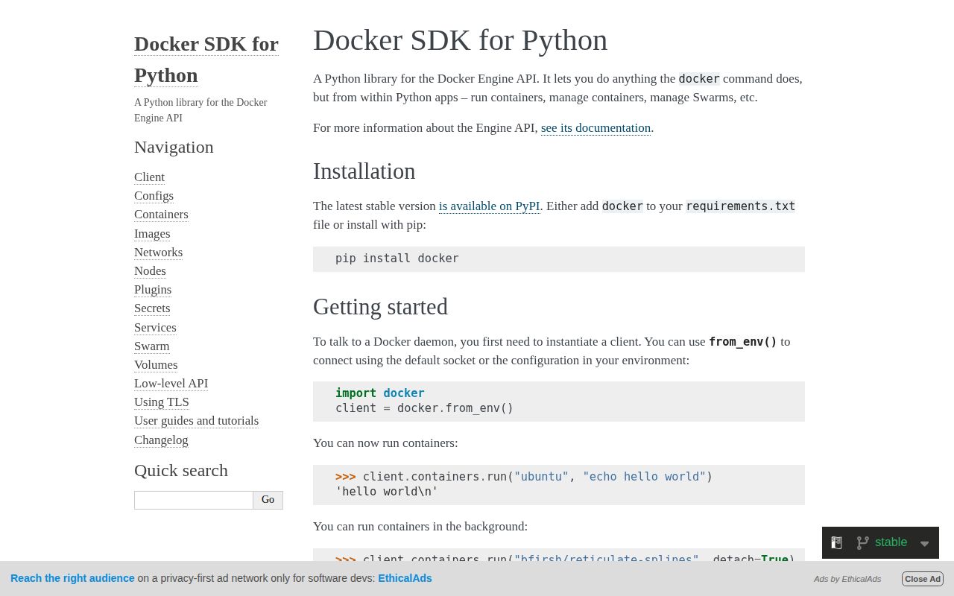Viewport: 954px width, 596px height.
Task: Open the Configs navigation link
Action: point(154,195)
